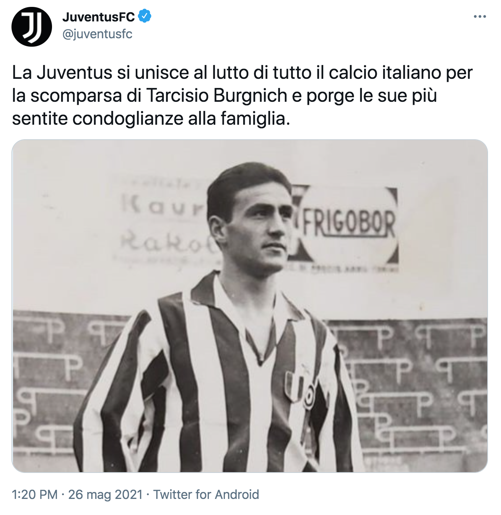Open the JuventusFC display name link

(x=99, y=17)
